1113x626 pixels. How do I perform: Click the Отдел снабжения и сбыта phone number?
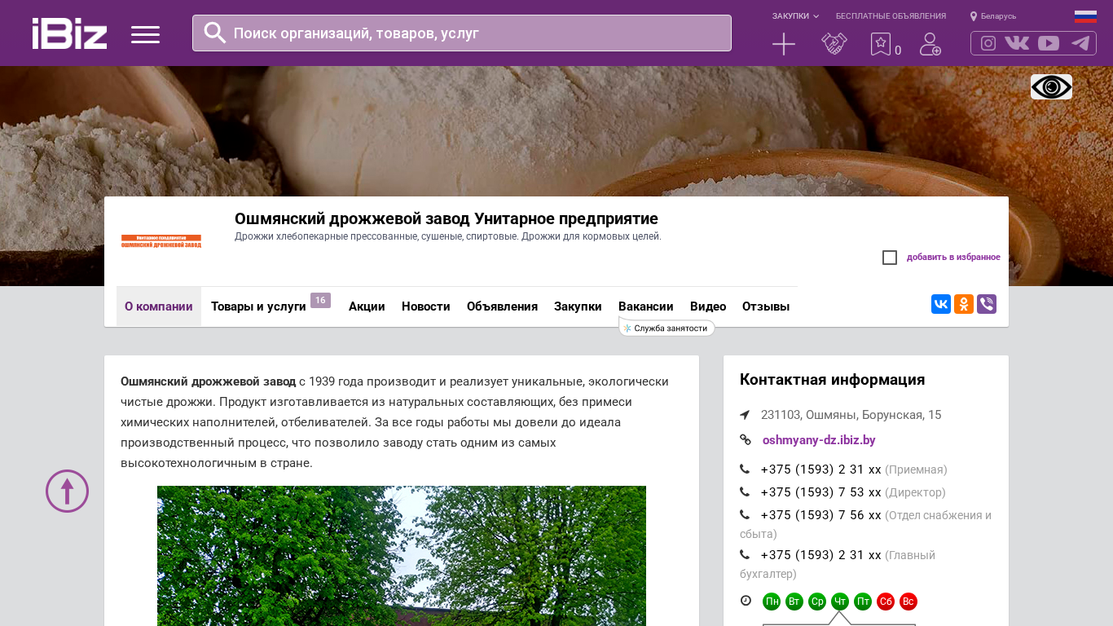coord(821,515)
